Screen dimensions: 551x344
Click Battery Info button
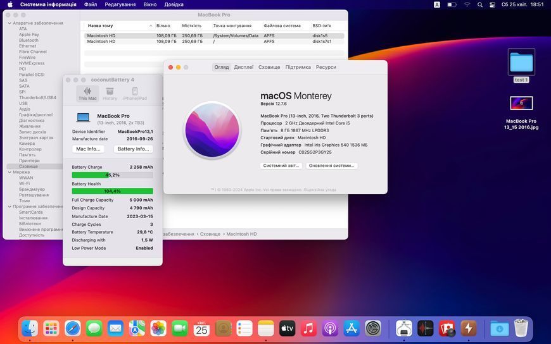click(133, 149)
